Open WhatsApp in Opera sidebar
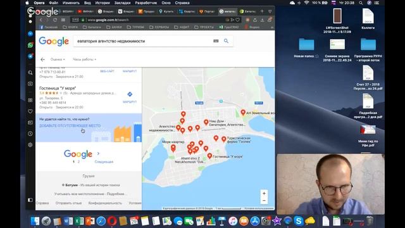 point(30,45)
